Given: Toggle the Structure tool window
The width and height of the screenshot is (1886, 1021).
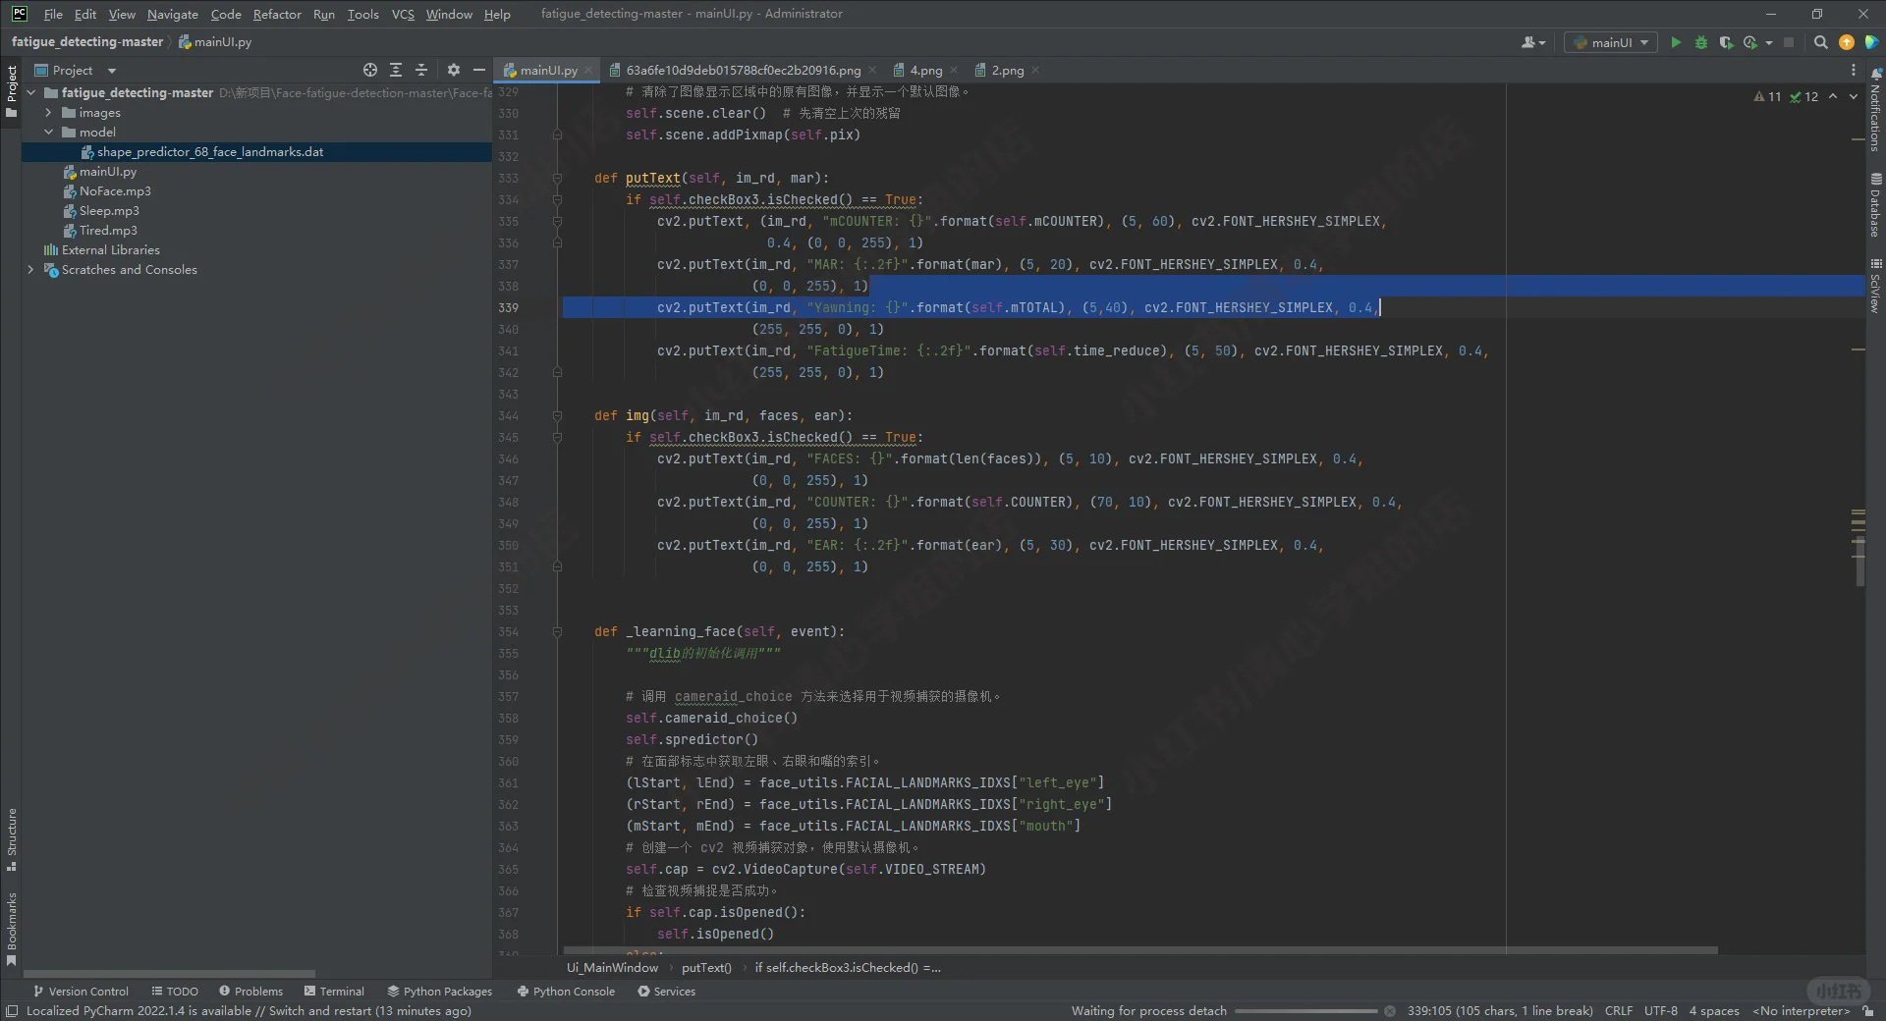Looking at the screenshot, I should tap(11, 839).
